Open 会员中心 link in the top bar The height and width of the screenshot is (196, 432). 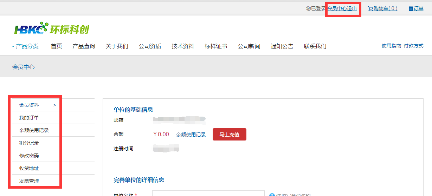337,8
